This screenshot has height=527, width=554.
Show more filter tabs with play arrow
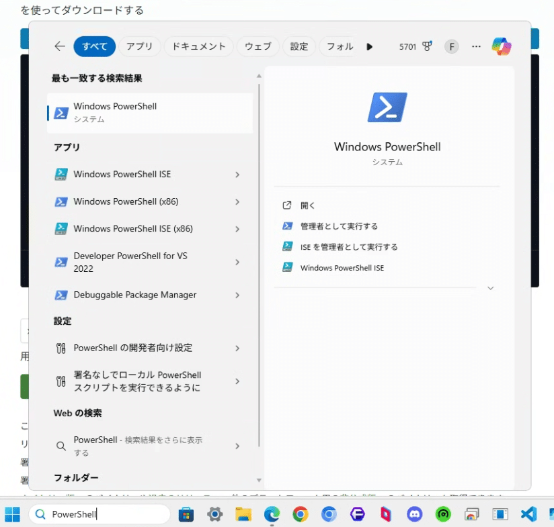tap(370, 46)
